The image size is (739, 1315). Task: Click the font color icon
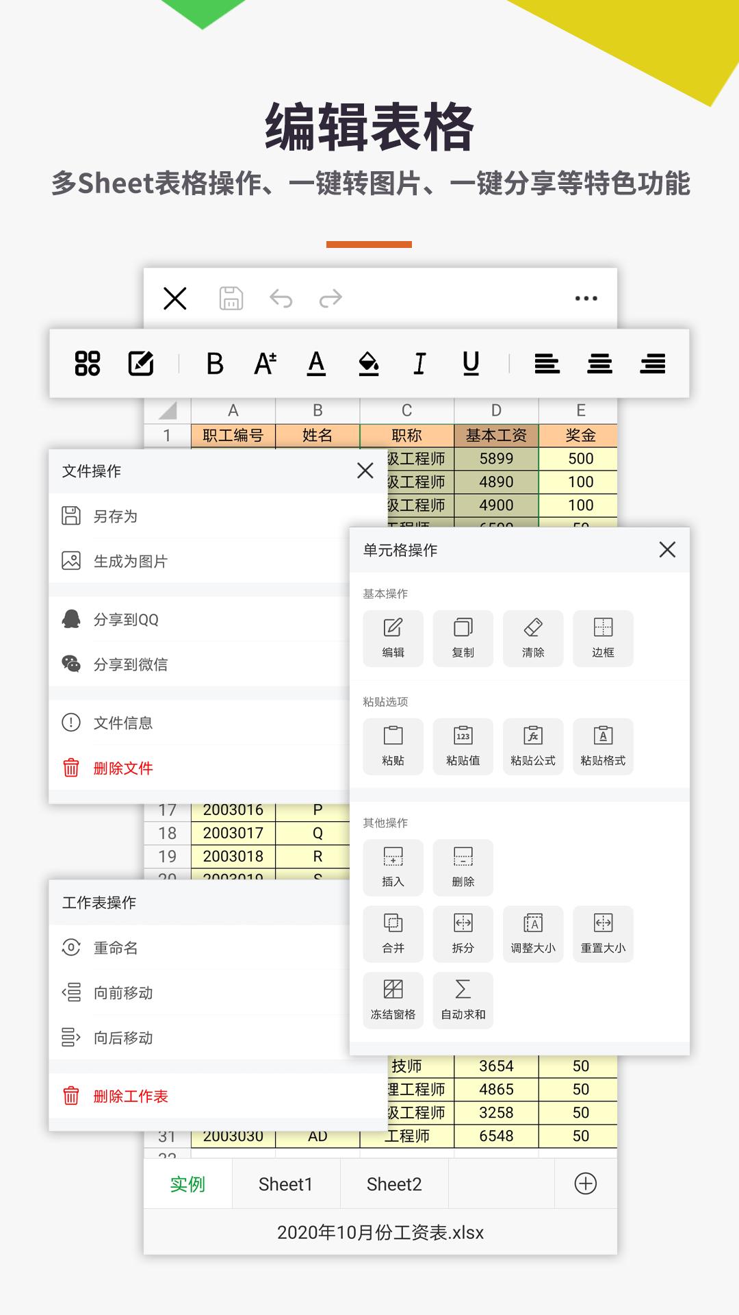pyautogui.click(x=316, y=364)
